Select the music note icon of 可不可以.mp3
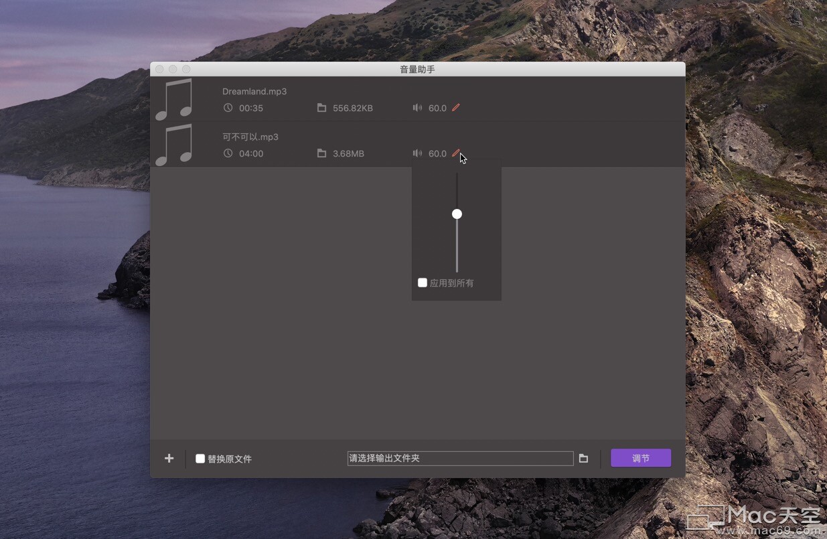The width and height of the screenshot is (827, 539). 174,145
